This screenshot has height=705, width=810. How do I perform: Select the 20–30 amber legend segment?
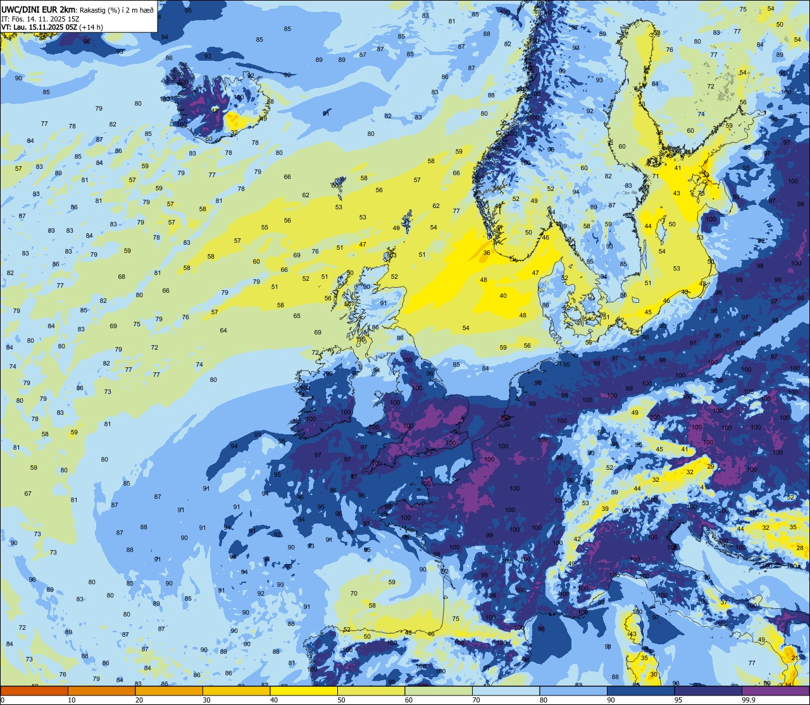(x=169, y=690)
